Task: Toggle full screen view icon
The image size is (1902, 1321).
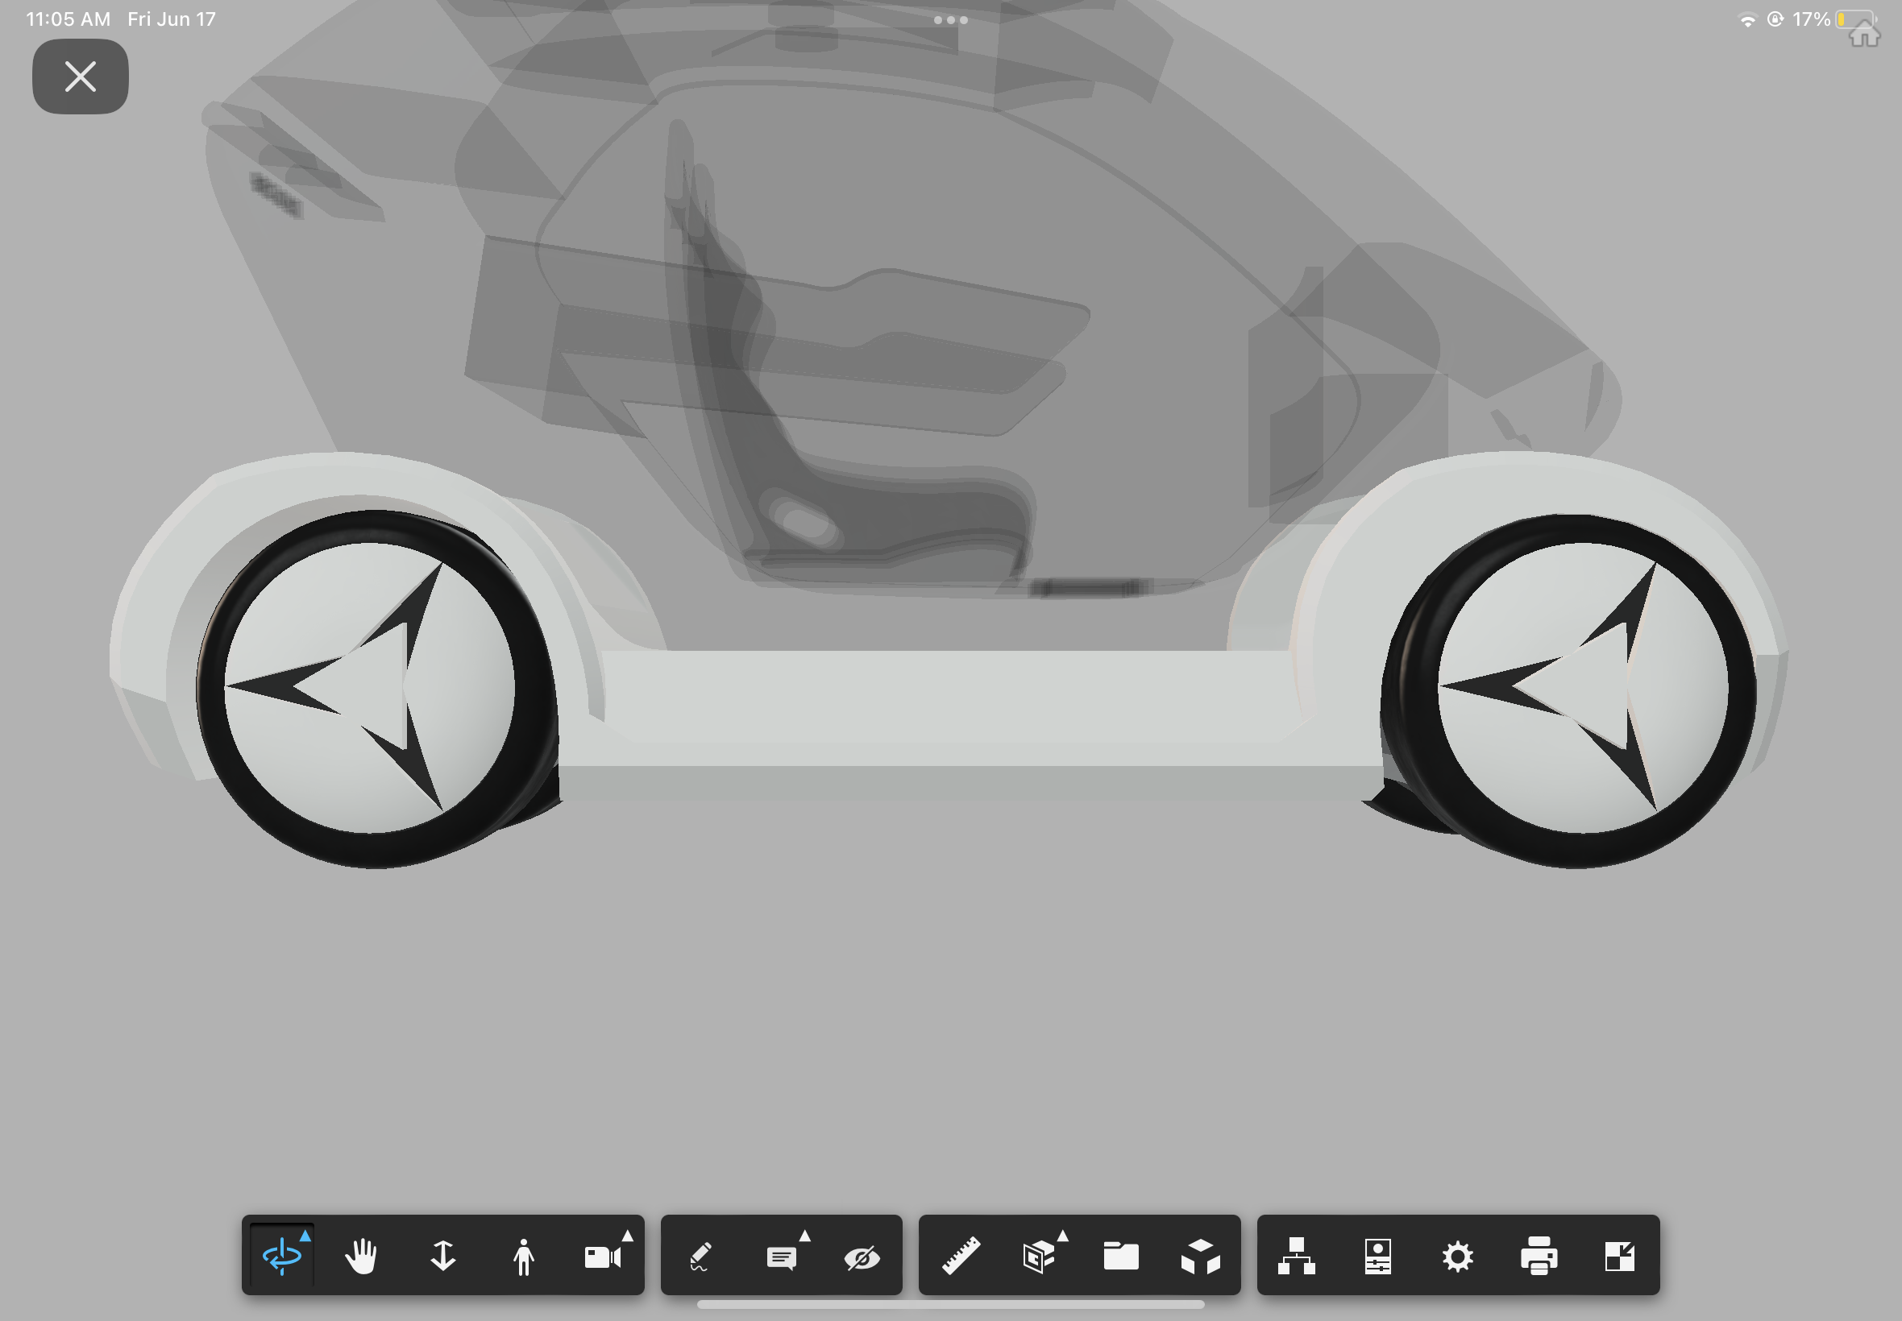Action: [1620, 1256]
